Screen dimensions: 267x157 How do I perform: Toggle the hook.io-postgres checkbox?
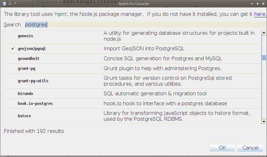[x=13, y=104]
